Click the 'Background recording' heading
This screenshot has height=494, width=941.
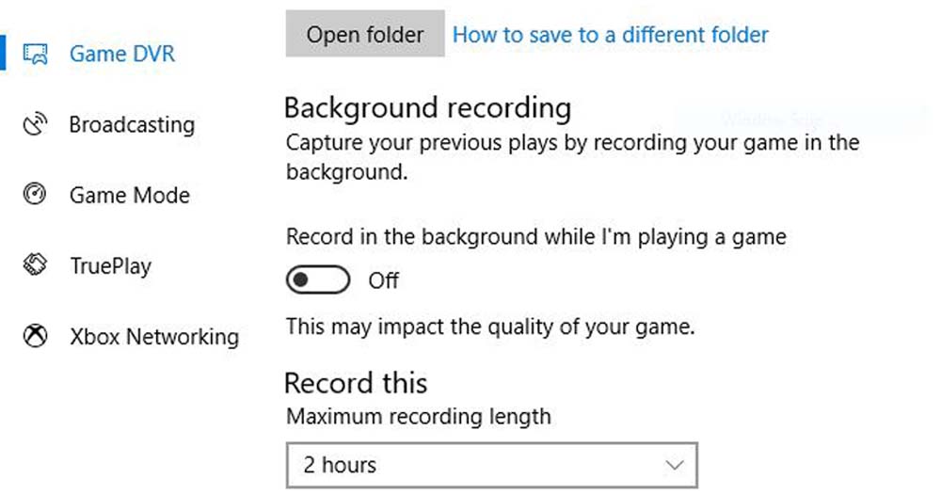coord(427,108)
